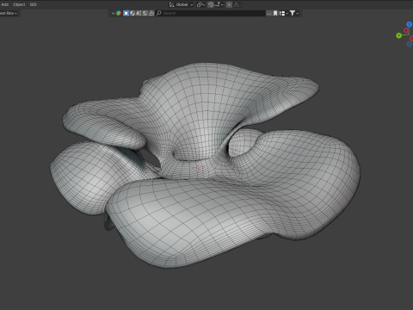Screen dimensions: 413x310
Task: Open the Global transform orientation dropdown
Action: (x=182, y=4)
